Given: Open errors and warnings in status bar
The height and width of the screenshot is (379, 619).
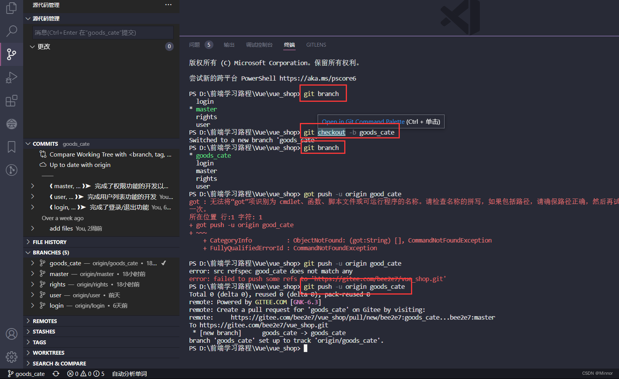Looking at the screenshot, I should click(x=86, y=374).
